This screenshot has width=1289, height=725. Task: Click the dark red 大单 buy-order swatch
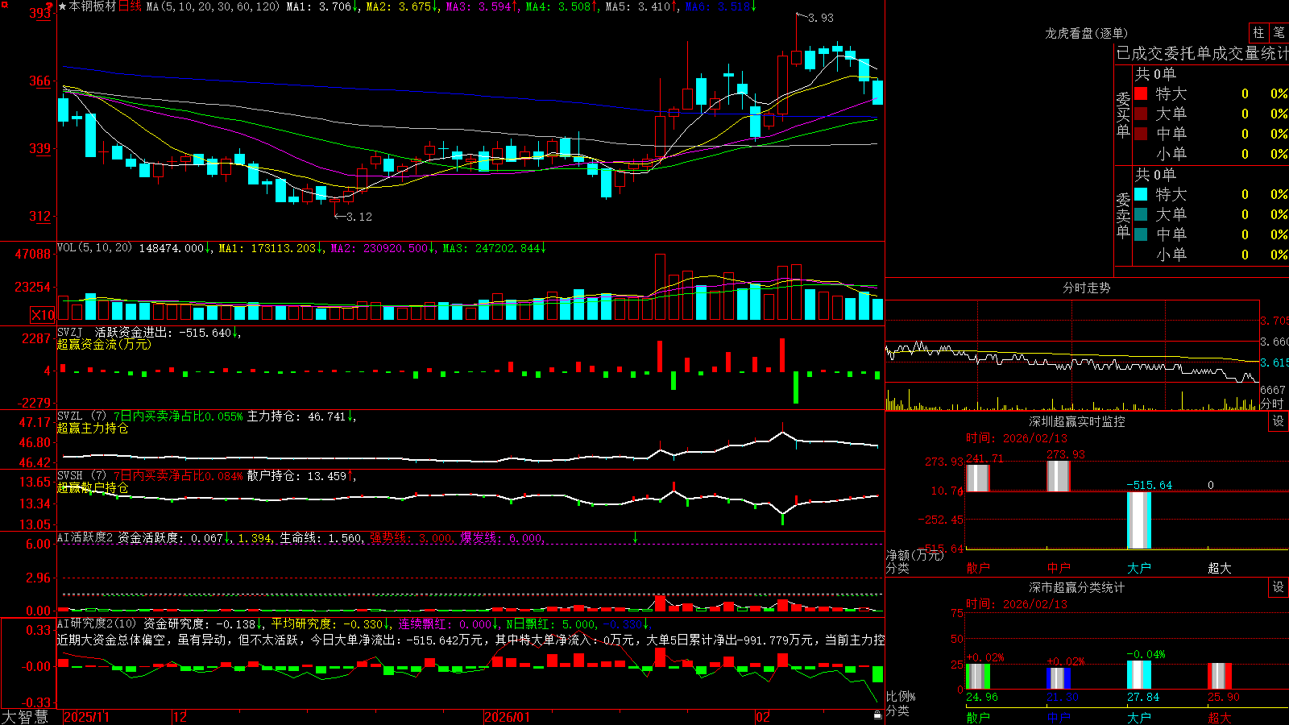1141,114
